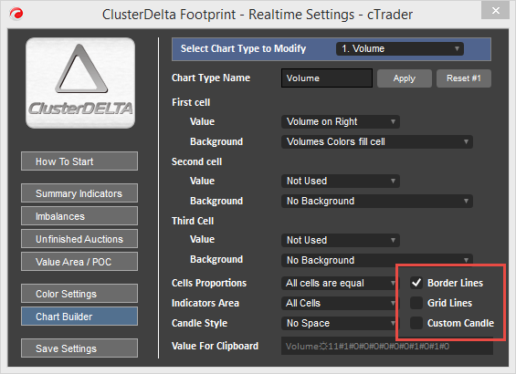Viewport: 516px width, 374px height.
Task: Click the cTrader red logo icon
Action: point(16,14)
